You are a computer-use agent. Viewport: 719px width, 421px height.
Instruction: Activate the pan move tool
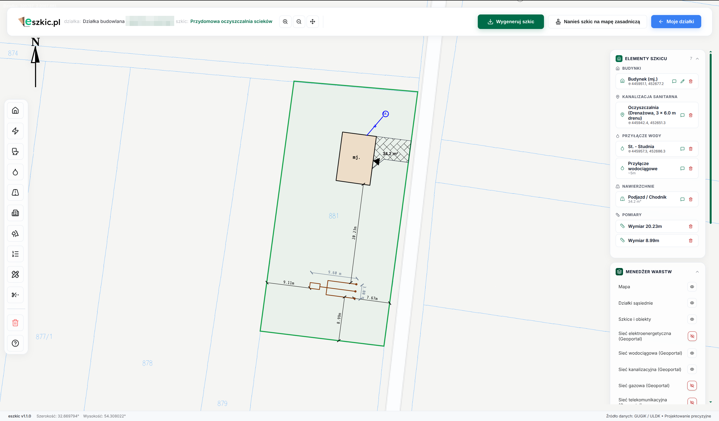coord(313,22)
